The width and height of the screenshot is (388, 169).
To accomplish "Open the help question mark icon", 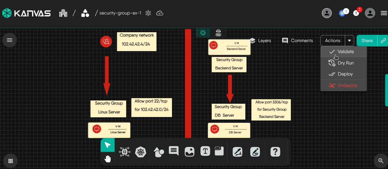I will coord(275,152).
